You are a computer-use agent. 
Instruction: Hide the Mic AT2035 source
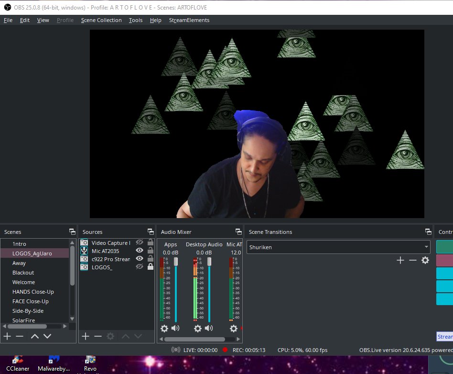pyautogui.click(x=140, y=250)
